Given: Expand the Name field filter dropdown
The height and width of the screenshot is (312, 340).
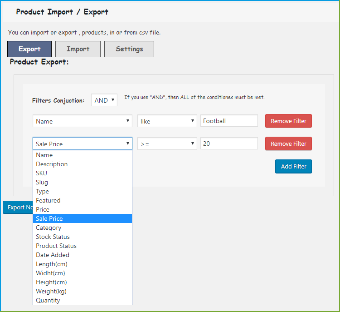Looking at the screenshot, I should 83,121.
